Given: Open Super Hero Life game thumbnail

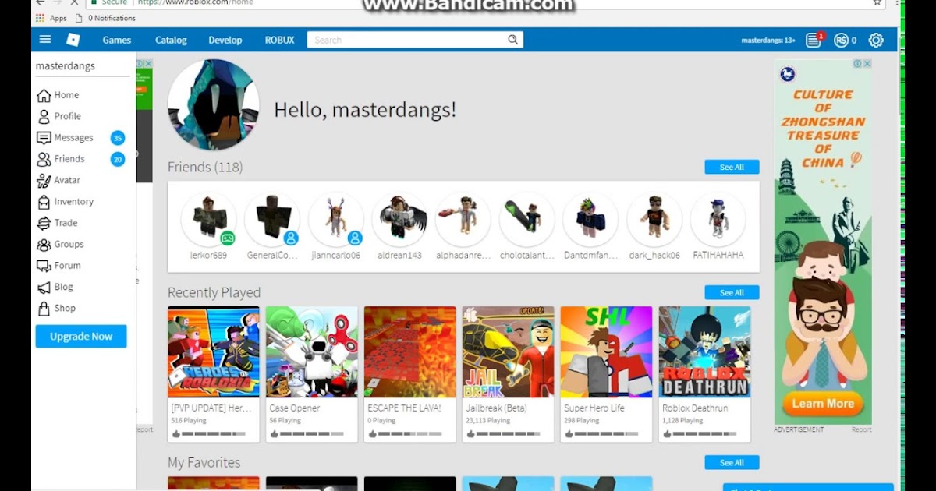Looking at the screenshot, I should pos(607,352).
